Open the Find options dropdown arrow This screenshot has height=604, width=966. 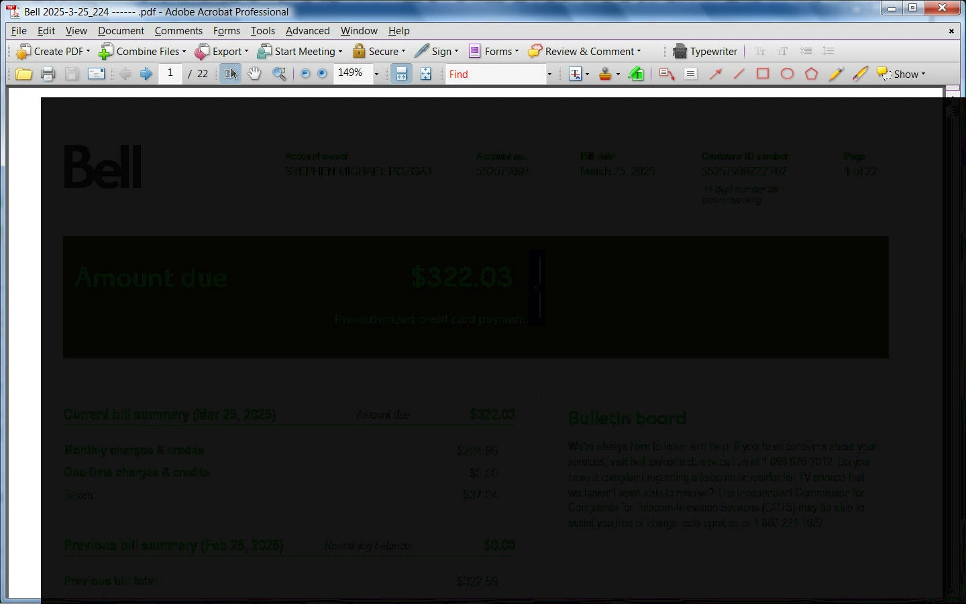(550, 74)
